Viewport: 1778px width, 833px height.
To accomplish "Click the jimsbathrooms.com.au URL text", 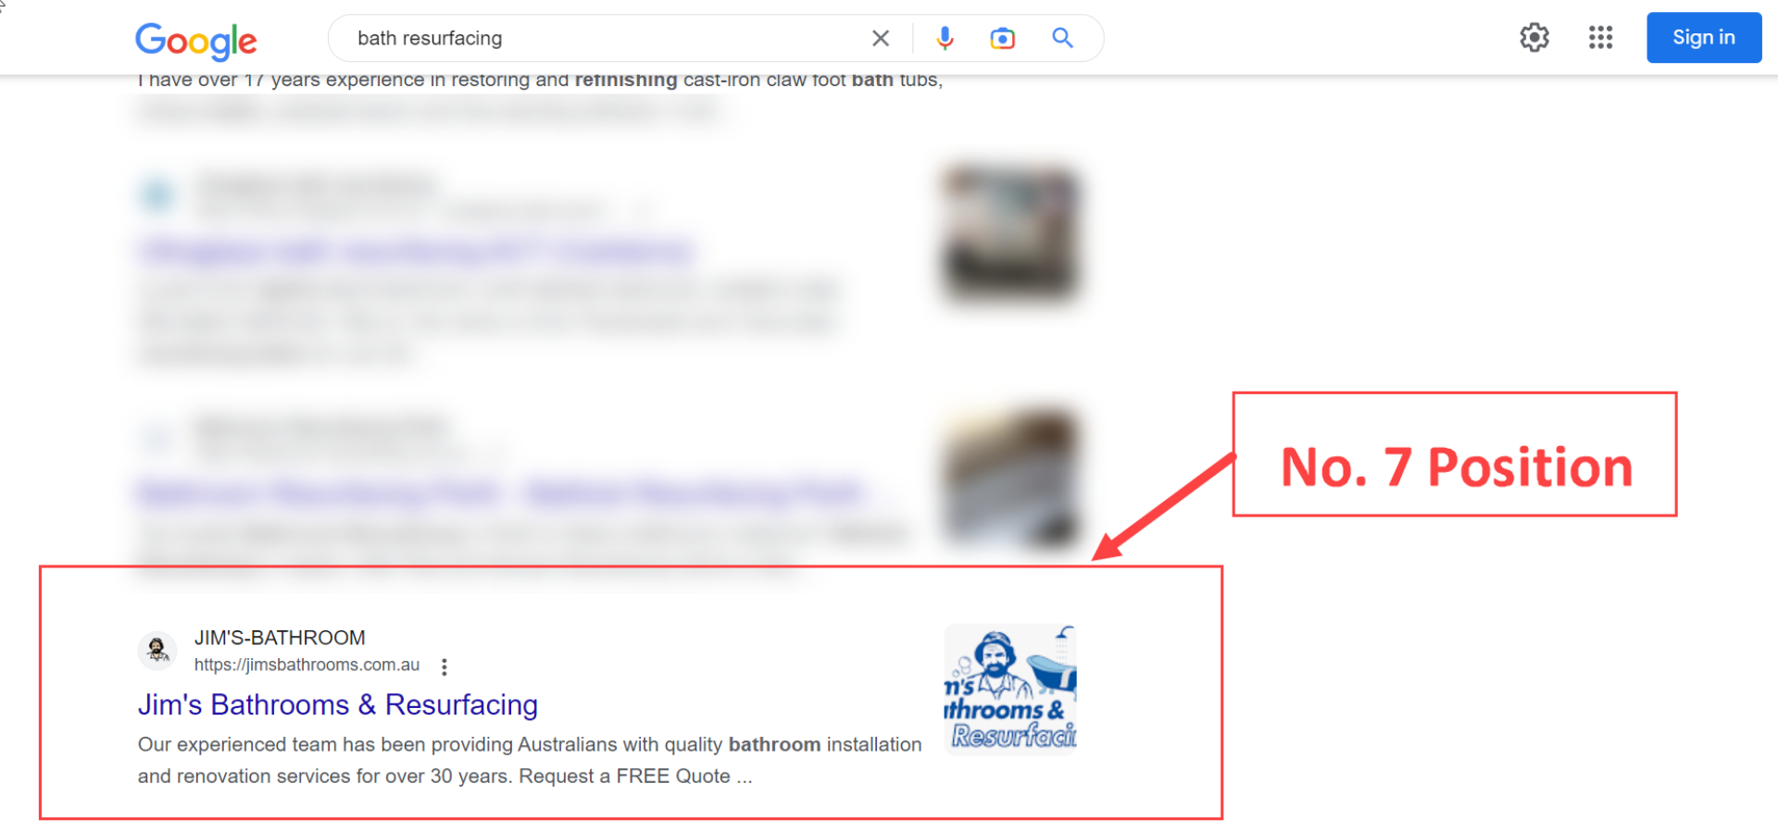I will (307, 665).
